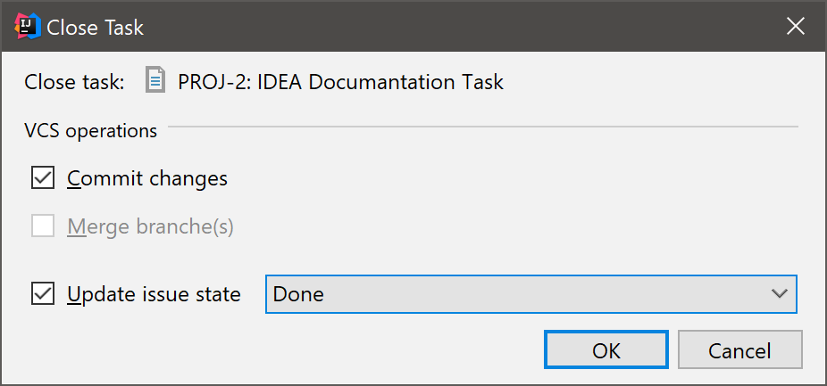Disable the Update issue state checkbox

pyautogui.click(x=43, y=293)
